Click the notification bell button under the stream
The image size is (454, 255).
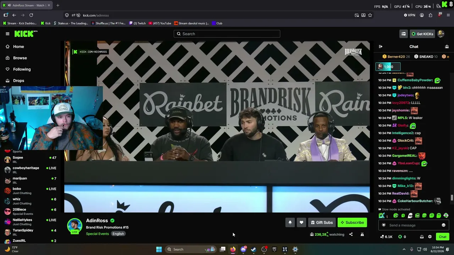[x=290, y=222]
